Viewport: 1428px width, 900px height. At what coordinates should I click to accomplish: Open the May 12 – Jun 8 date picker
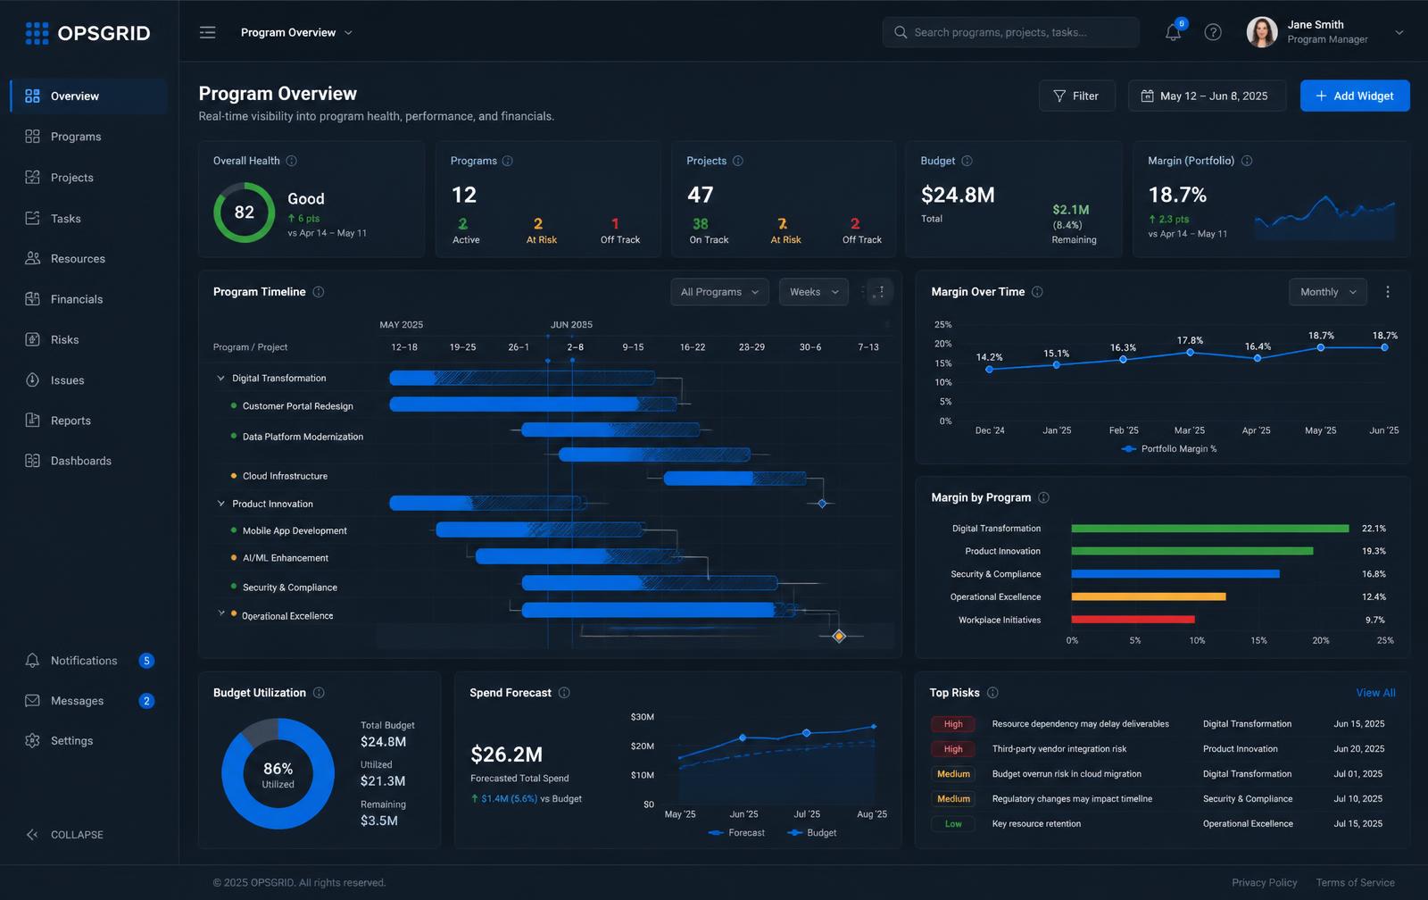click(x=1207, y=96)
